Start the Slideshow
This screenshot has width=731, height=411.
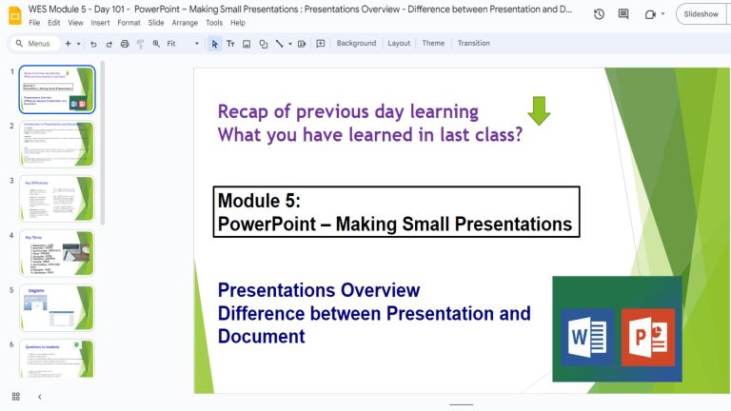click(701, 14)
